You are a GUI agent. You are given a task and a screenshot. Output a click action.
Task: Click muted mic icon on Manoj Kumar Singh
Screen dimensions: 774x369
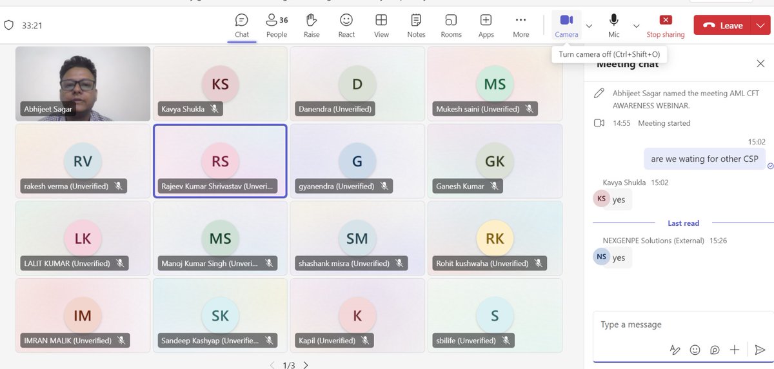click(x=269, y=263)
